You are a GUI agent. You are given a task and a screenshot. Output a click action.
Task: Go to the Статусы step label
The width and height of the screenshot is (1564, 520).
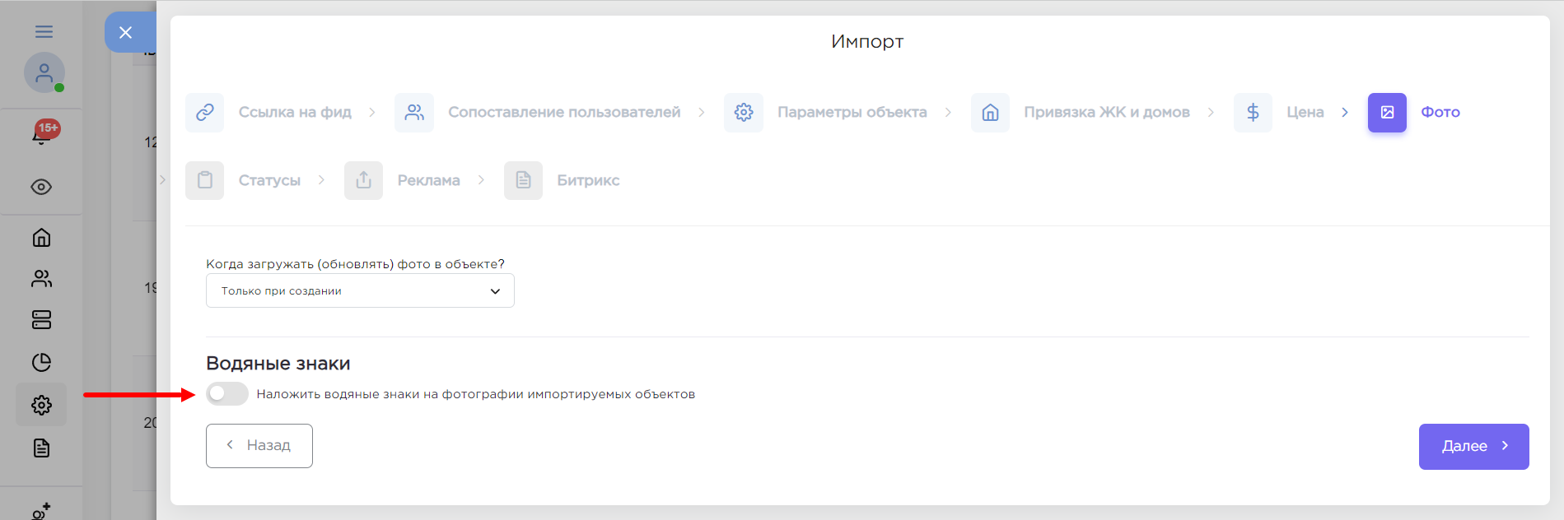269,180
